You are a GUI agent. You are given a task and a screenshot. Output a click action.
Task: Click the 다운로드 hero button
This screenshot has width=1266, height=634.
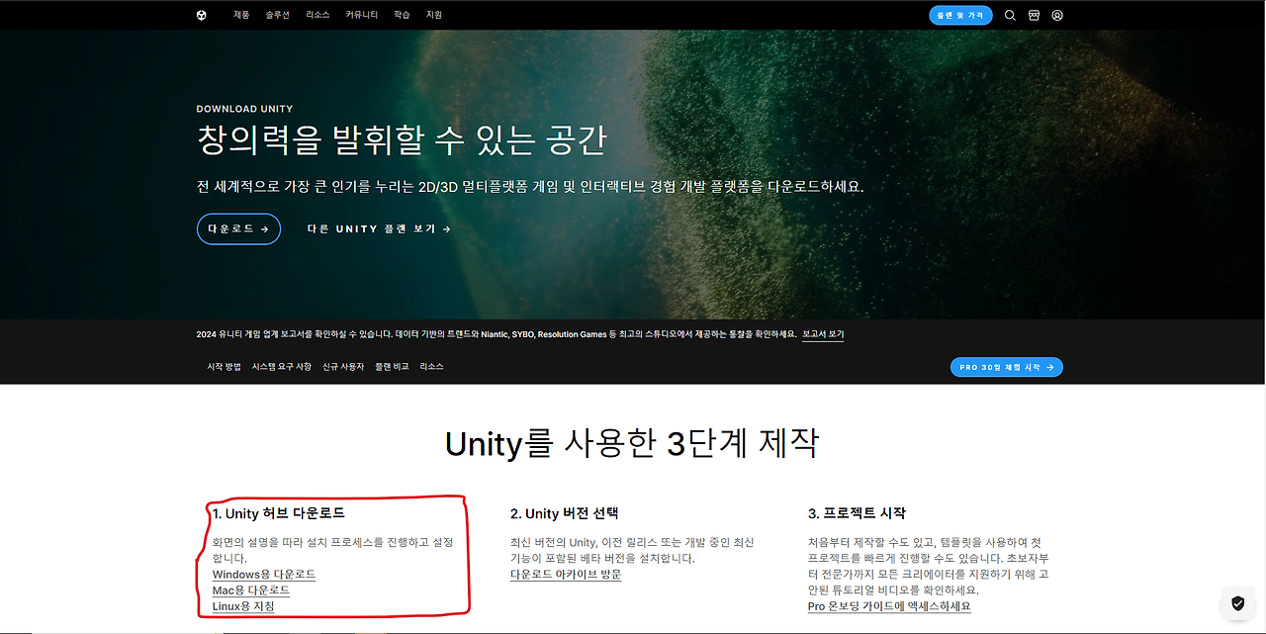(x=238, y=228)
